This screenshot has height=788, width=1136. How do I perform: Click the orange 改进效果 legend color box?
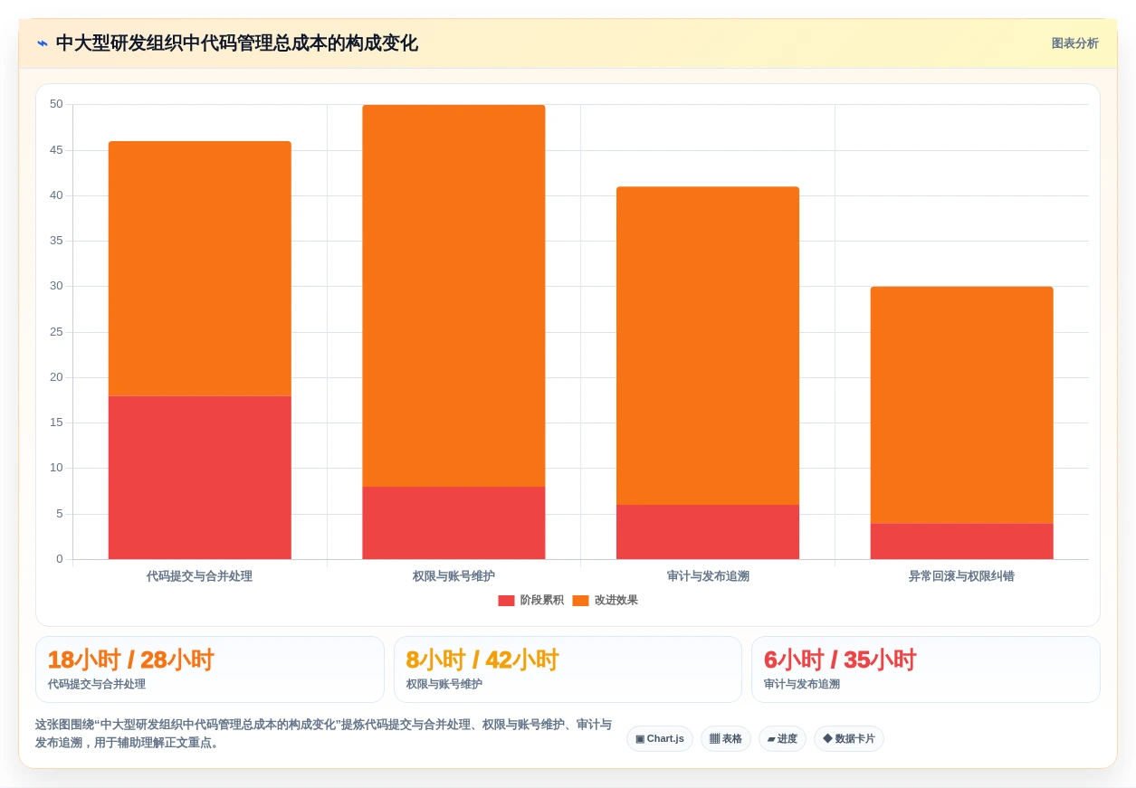click(580, 601)
